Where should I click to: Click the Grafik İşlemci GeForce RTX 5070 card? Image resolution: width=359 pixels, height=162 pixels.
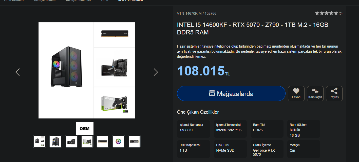pos(267,149)
